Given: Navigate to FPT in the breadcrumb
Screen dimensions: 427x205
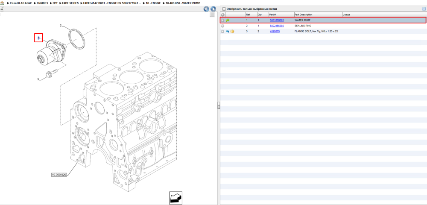Looking at the screenshot, I should point(55,3).
